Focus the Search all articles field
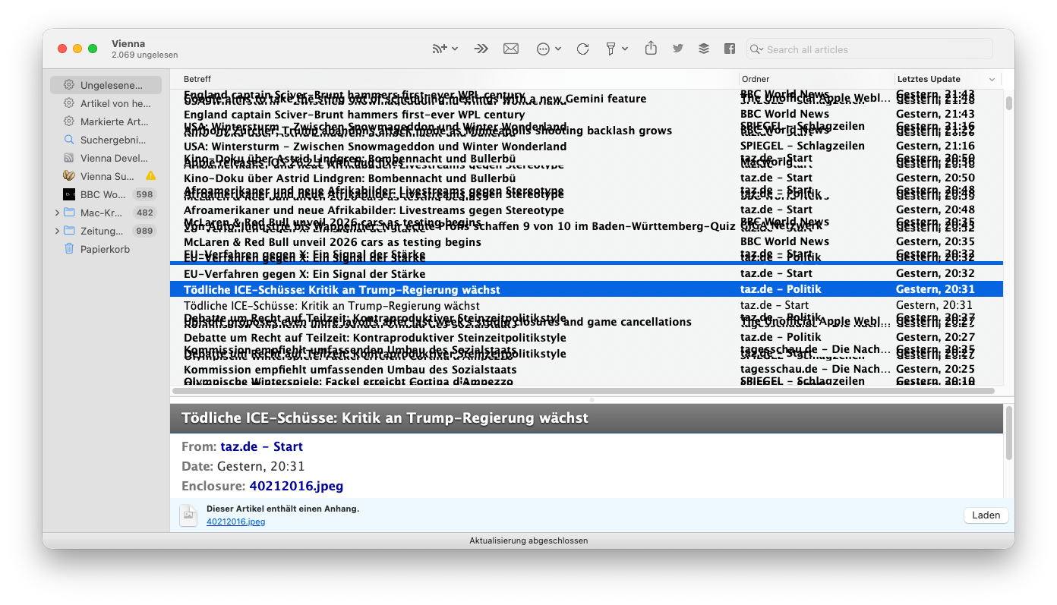The width and height of the screenshot is (1057, 605). 873,49
